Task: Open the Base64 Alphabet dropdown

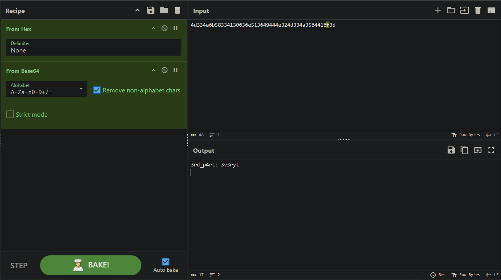Action: click(x=47, y=89)
